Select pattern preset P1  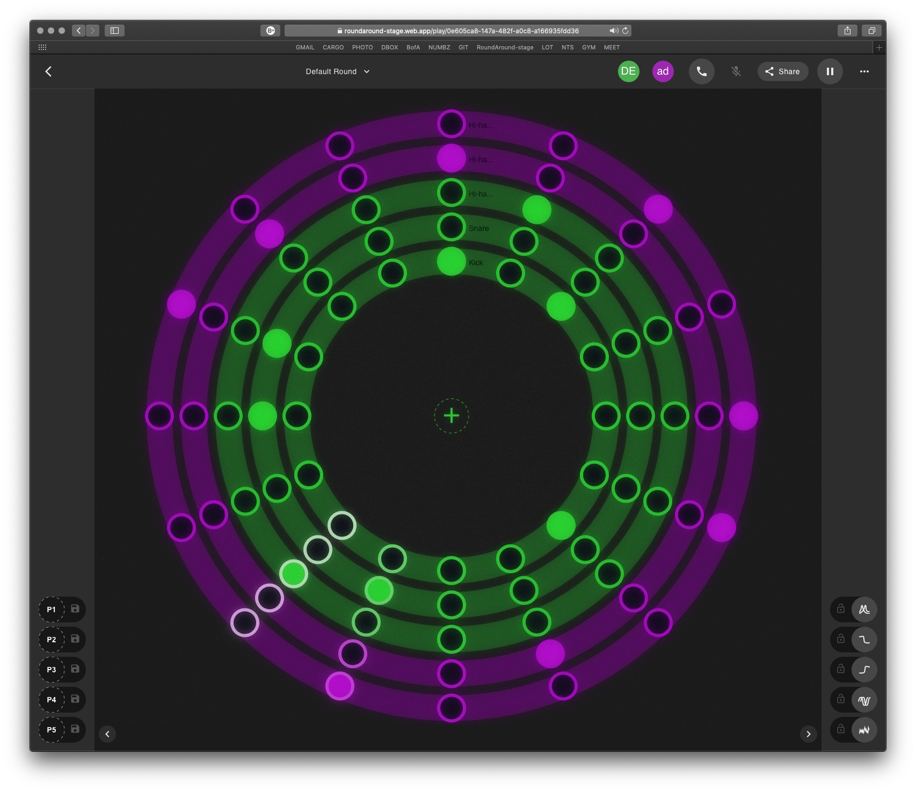(52, 609)
